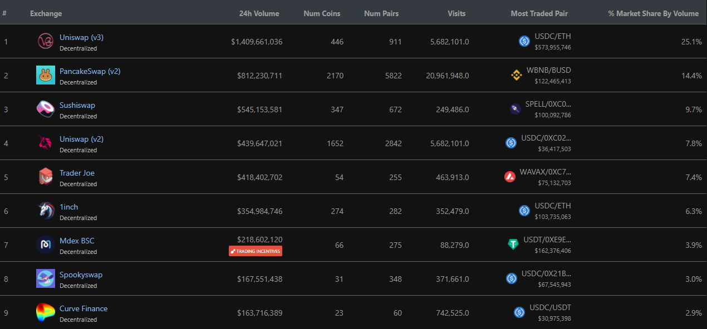Click the PancakeSwap bunny logo icon
The width and height of the screenshot is (707, 329).
[x=46, y=75]
